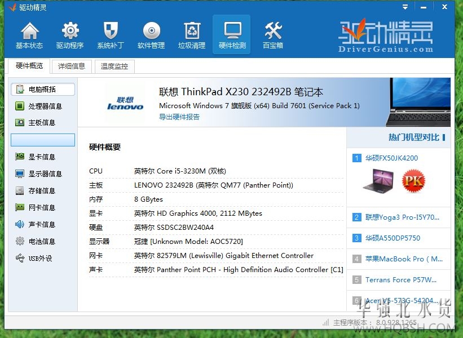Click the 主程序版本 status bar text
The image size is (463, 338).
[375, 323]
